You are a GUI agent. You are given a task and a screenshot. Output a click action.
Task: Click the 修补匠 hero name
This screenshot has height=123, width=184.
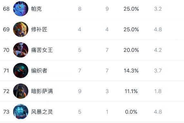tap(39, 30)
